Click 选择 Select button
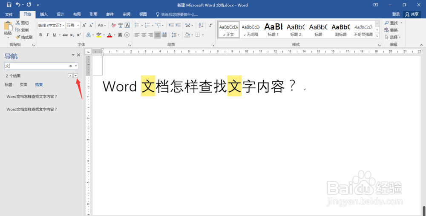The image size is (426, 216). (393, 37)
